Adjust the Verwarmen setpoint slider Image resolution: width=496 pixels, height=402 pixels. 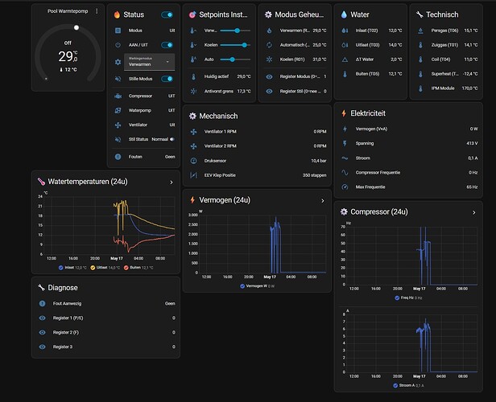point(235,31)
